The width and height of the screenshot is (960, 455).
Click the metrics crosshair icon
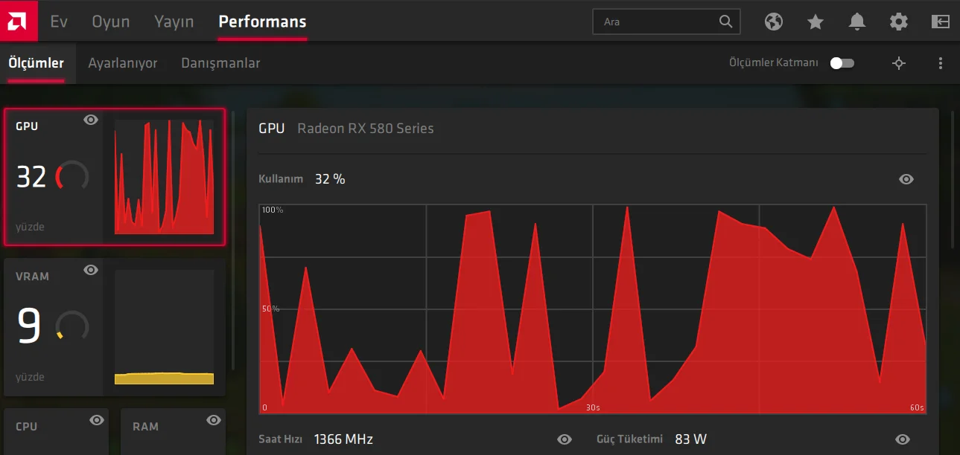[x=899, y=63]
